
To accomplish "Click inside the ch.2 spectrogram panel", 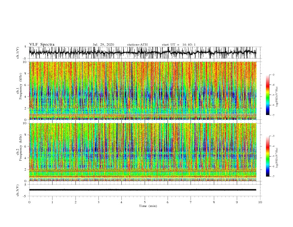I will [142, 152].
